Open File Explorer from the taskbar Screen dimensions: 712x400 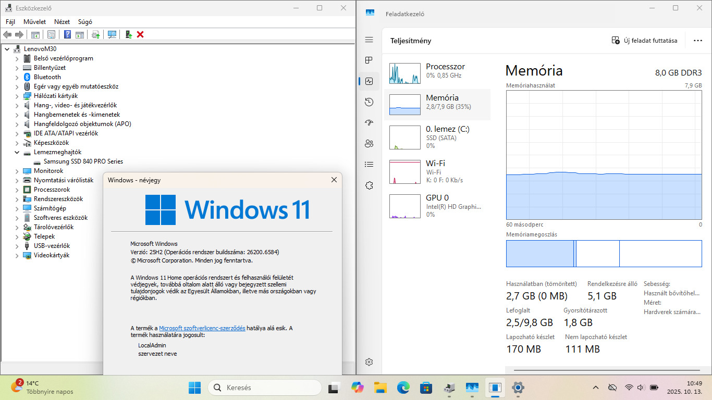tap(380, 387)
